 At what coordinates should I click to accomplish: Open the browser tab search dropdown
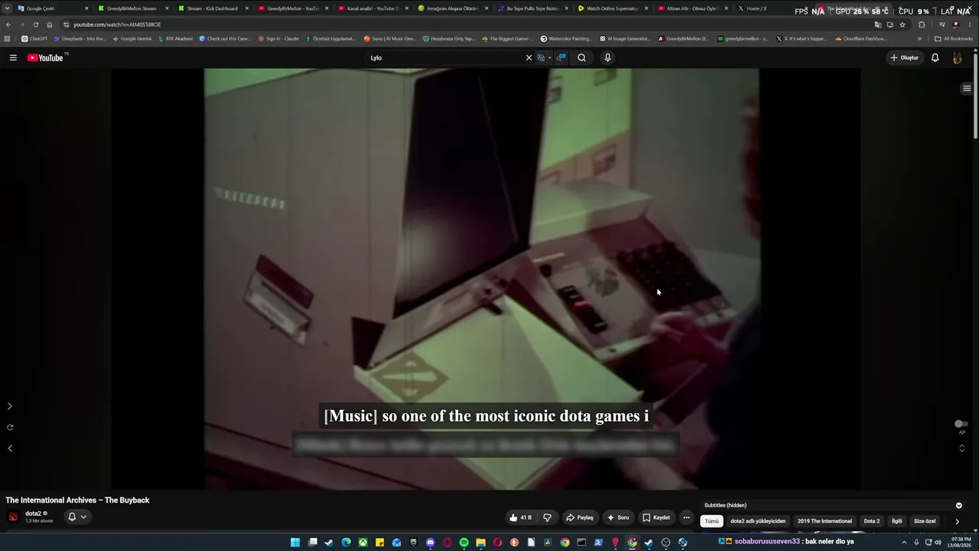pyautogui.click(x=7, y=8)
